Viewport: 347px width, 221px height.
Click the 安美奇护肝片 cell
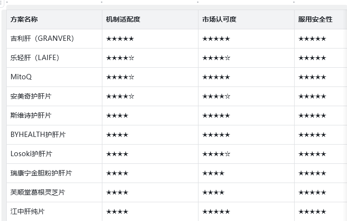tap(31, 96)
